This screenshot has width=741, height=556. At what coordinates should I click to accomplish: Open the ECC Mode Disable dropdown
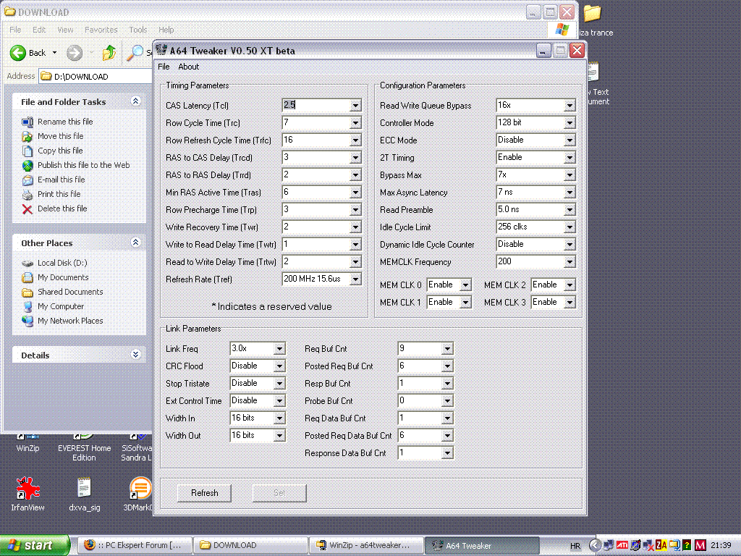pyautogui.click(x=569, y=140)
